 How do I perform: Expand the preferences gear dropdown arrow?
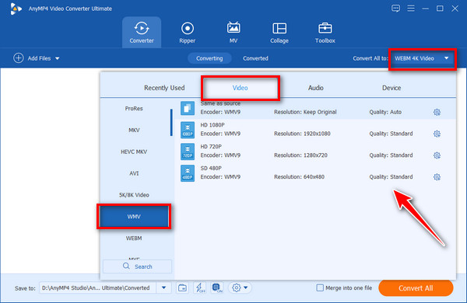(x=246, y=287)
